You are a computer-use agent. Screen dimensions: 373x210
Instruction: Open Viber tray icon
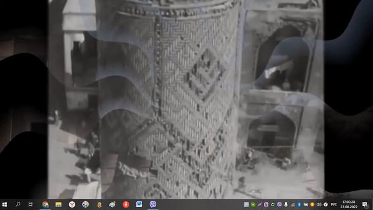(x=279, y=205)
